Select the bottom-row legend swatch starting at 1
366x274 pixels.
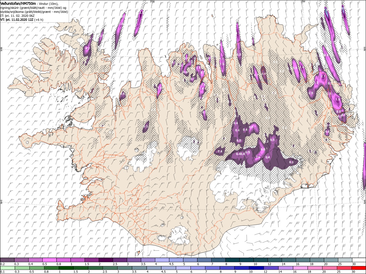pos(66,268)
